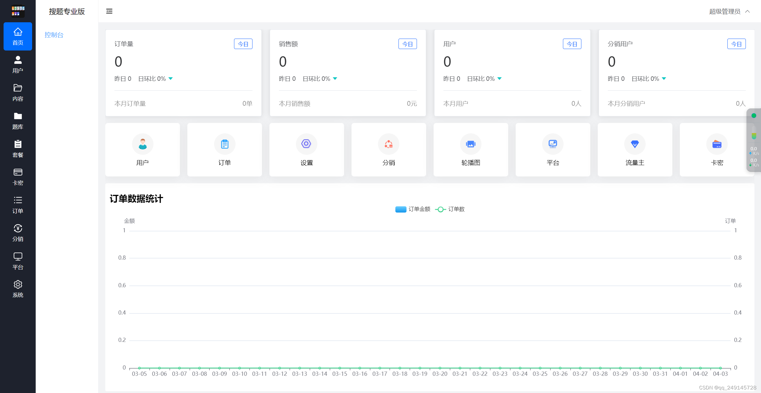Image resolution: width=761 pixels, height=393 pixels.
Task: Click 今日 toggle for 销售额 stats
Action: pos(407,44)
